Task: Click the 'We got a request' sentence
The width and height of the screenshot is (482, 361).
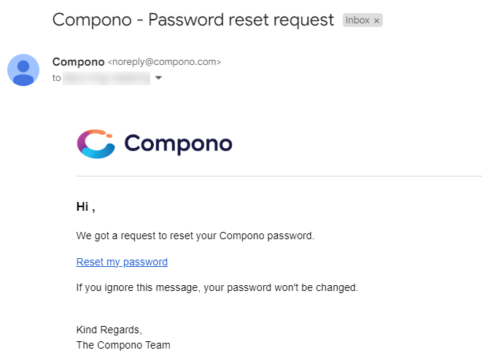Action: pos(195,236)
